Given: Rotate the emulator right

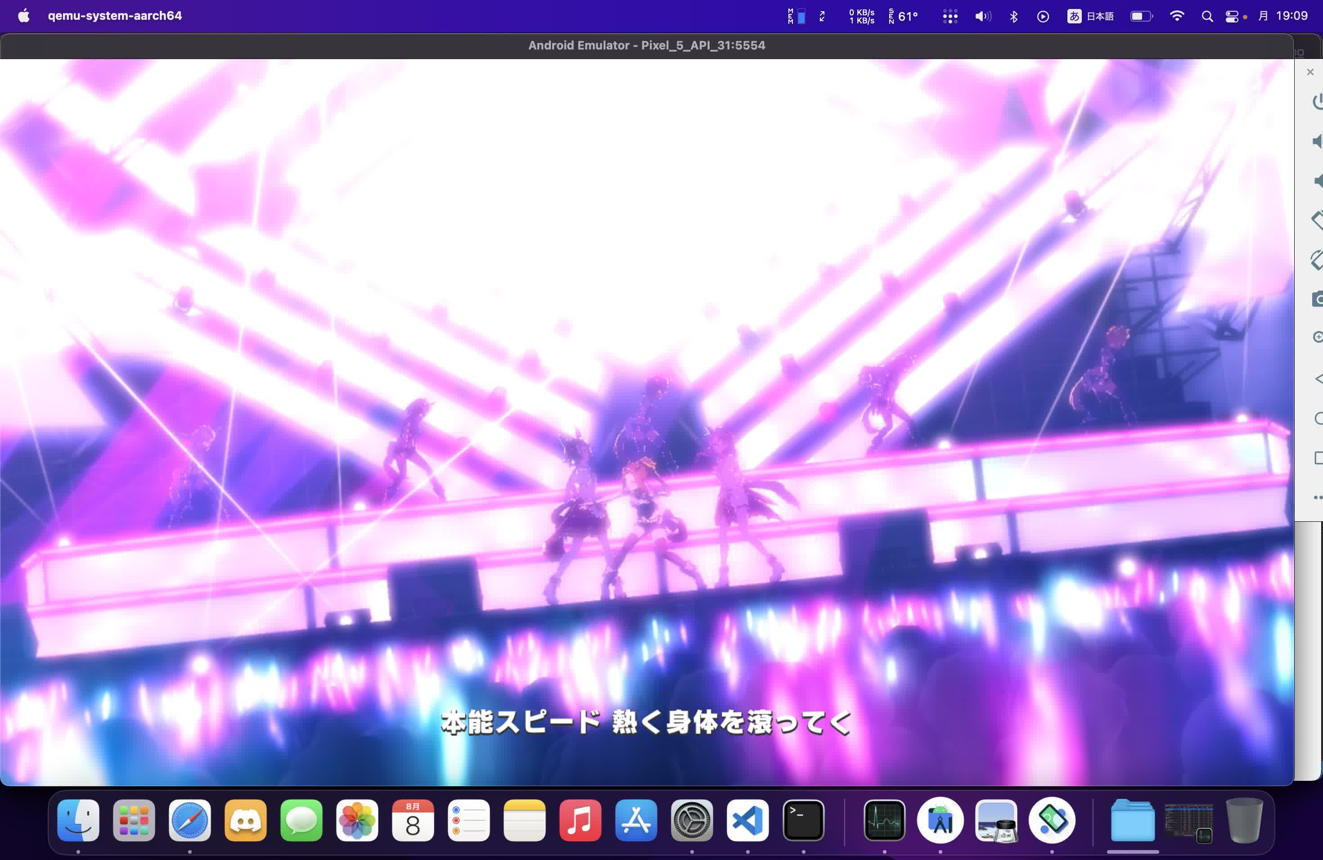Looking at the screenshot, I should point(1318,260).
